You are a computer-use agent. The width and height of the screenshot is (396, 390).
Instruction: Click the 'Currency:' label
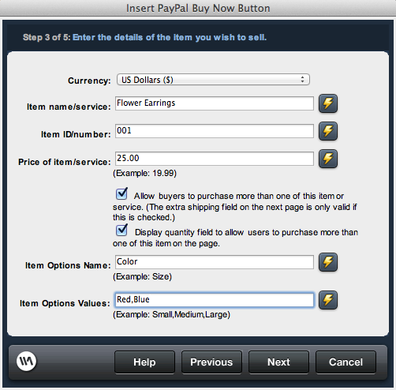point(89,81)
